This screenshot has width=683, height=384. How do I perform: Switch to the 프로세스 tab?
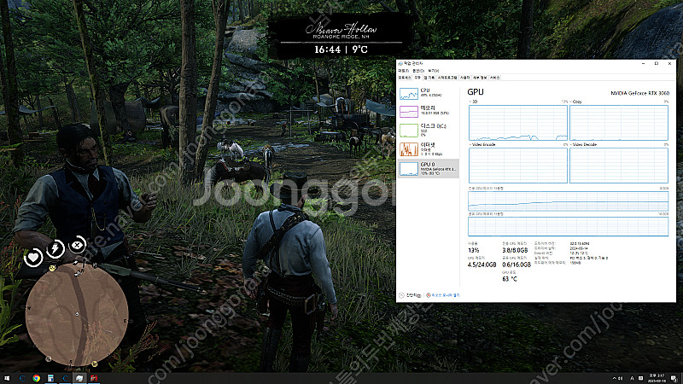click(x=405, y=78)
